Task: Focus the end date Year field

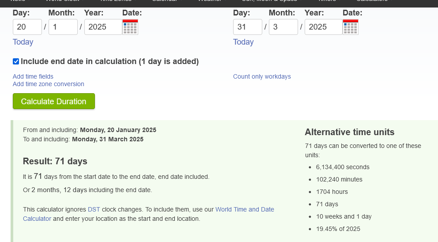Action: pyautogui.click(x=323, y=27)
